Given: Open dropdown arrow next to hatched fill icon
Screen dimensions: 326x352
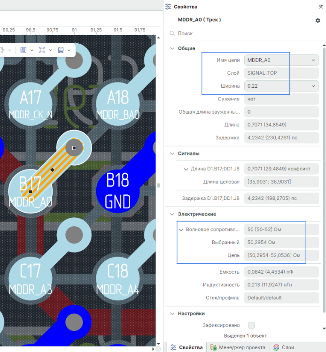Looking at the screenshot, I should tap(32, 50).
